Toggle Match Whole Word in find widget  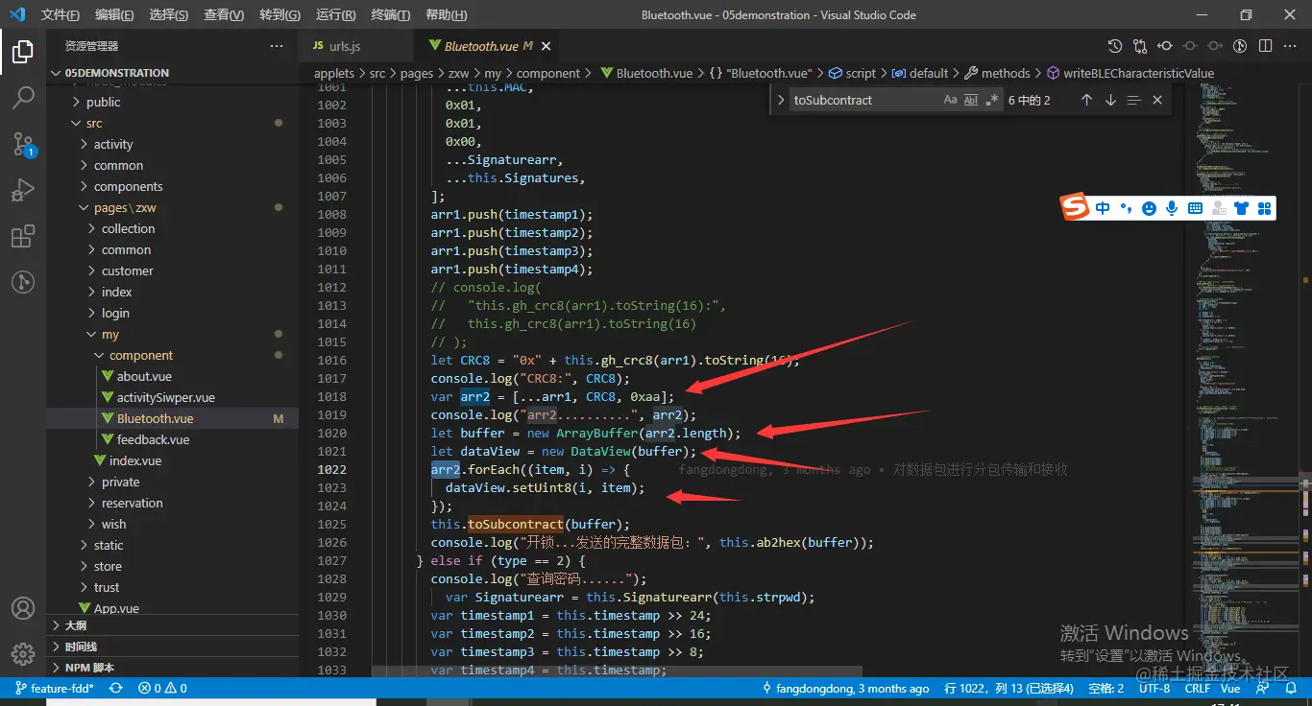(971, 100)
